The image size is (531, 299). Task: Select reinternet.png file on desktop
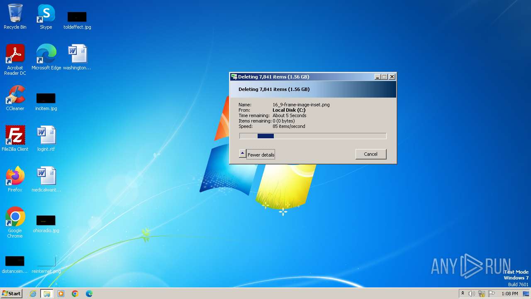pyautogui.click(x=46, y=264)
